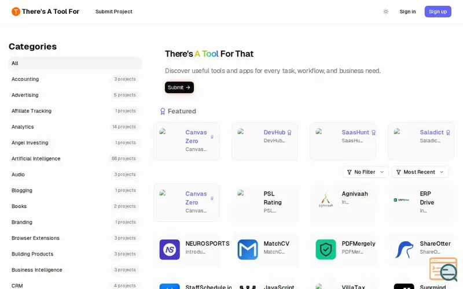Screen dimensions: 463x289
Task: Click the floating search assistant icon
Action: point(444,269)
